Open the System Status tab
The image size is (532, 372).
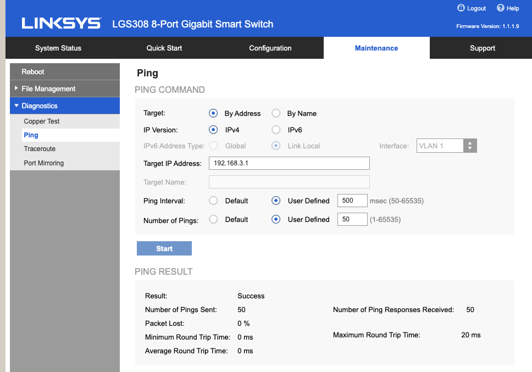tap(58, 48)
